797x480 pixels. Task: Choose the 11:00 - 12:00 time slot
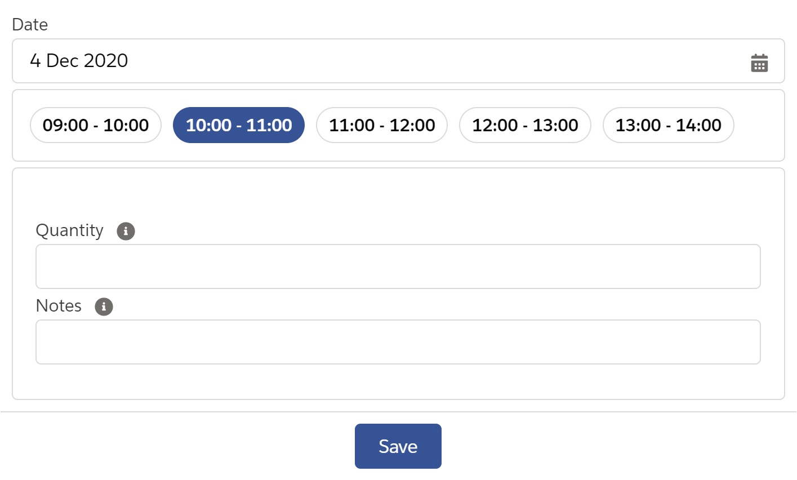coord(382,125)
